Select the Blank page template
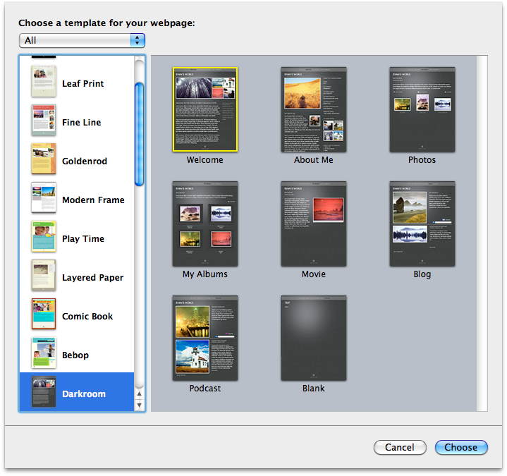507x476 pixels. click(314, 338)
